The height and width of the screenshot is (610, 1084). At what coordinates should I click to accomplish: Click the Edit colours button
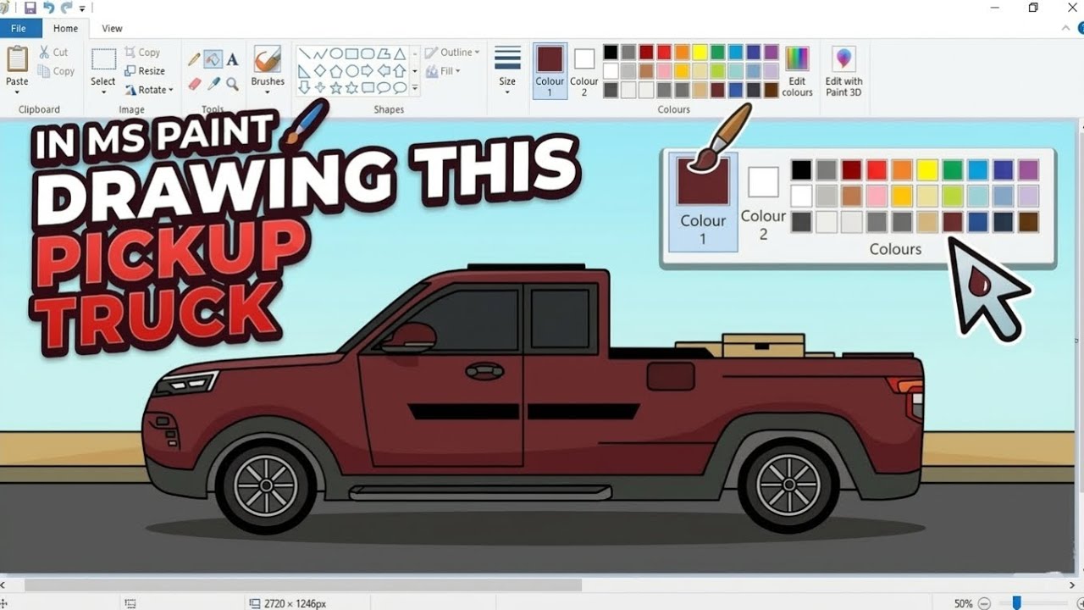(797, 71)
